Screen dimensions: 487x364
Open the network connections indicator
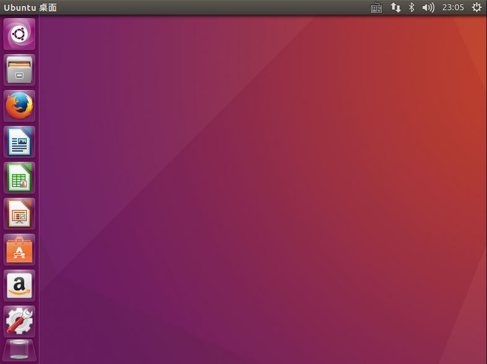click(395, 7)
